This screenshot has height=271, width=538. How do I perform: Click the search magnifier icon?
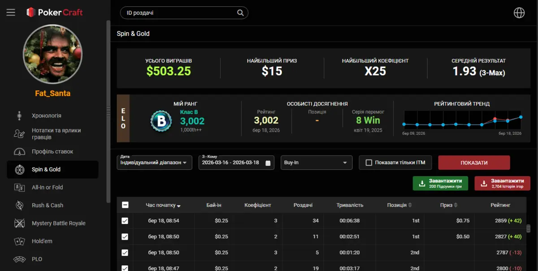240,13
